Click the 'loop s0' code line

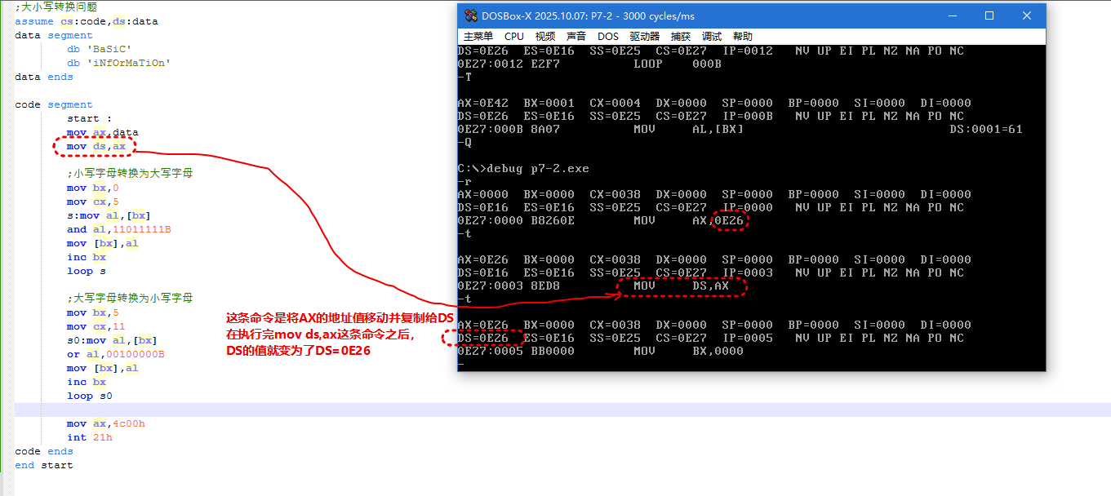[90, 396]
